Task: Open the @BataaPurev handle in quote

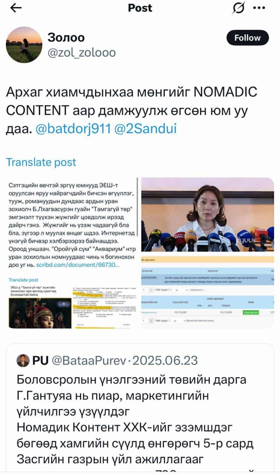Action: click(x=90, y=361)
